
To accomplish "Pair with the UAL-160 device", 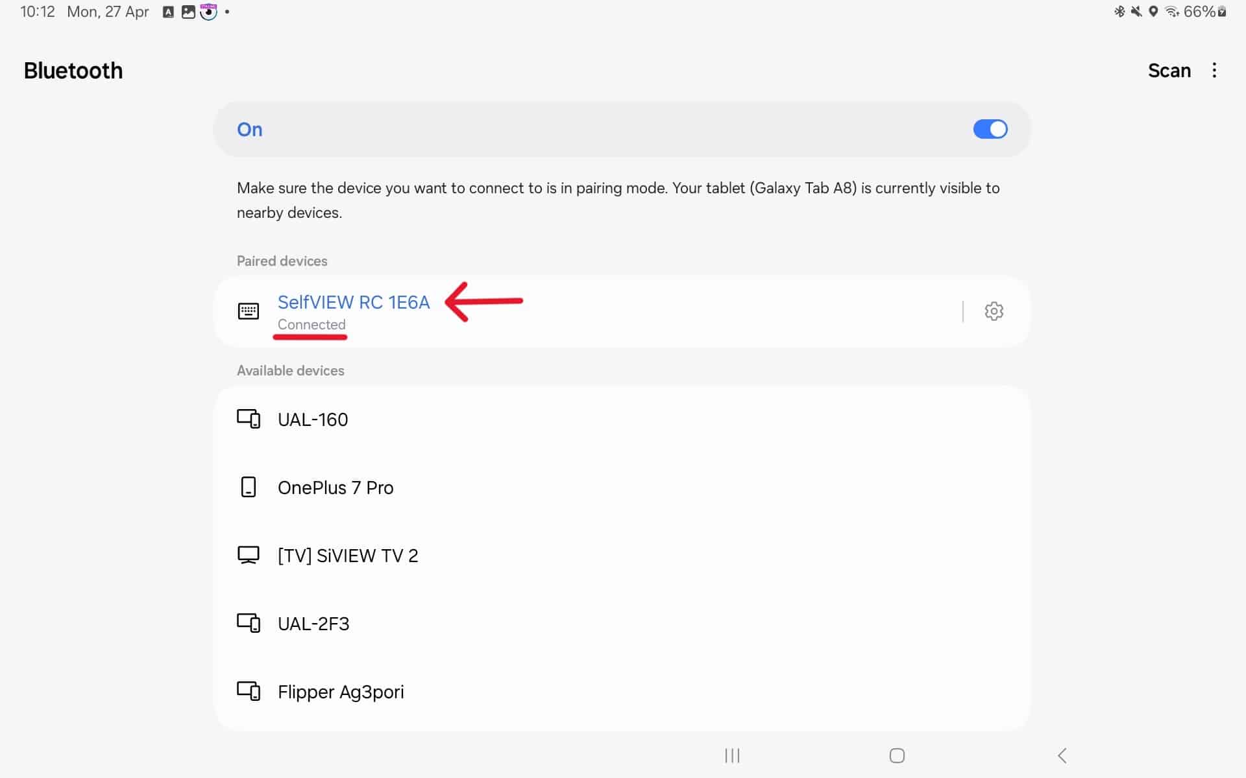I will coord(313,419).
